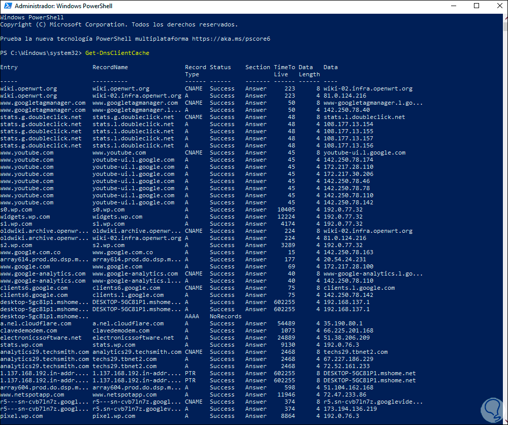
Task: Click the www.google.com.co entry
Action: point(30,253)
